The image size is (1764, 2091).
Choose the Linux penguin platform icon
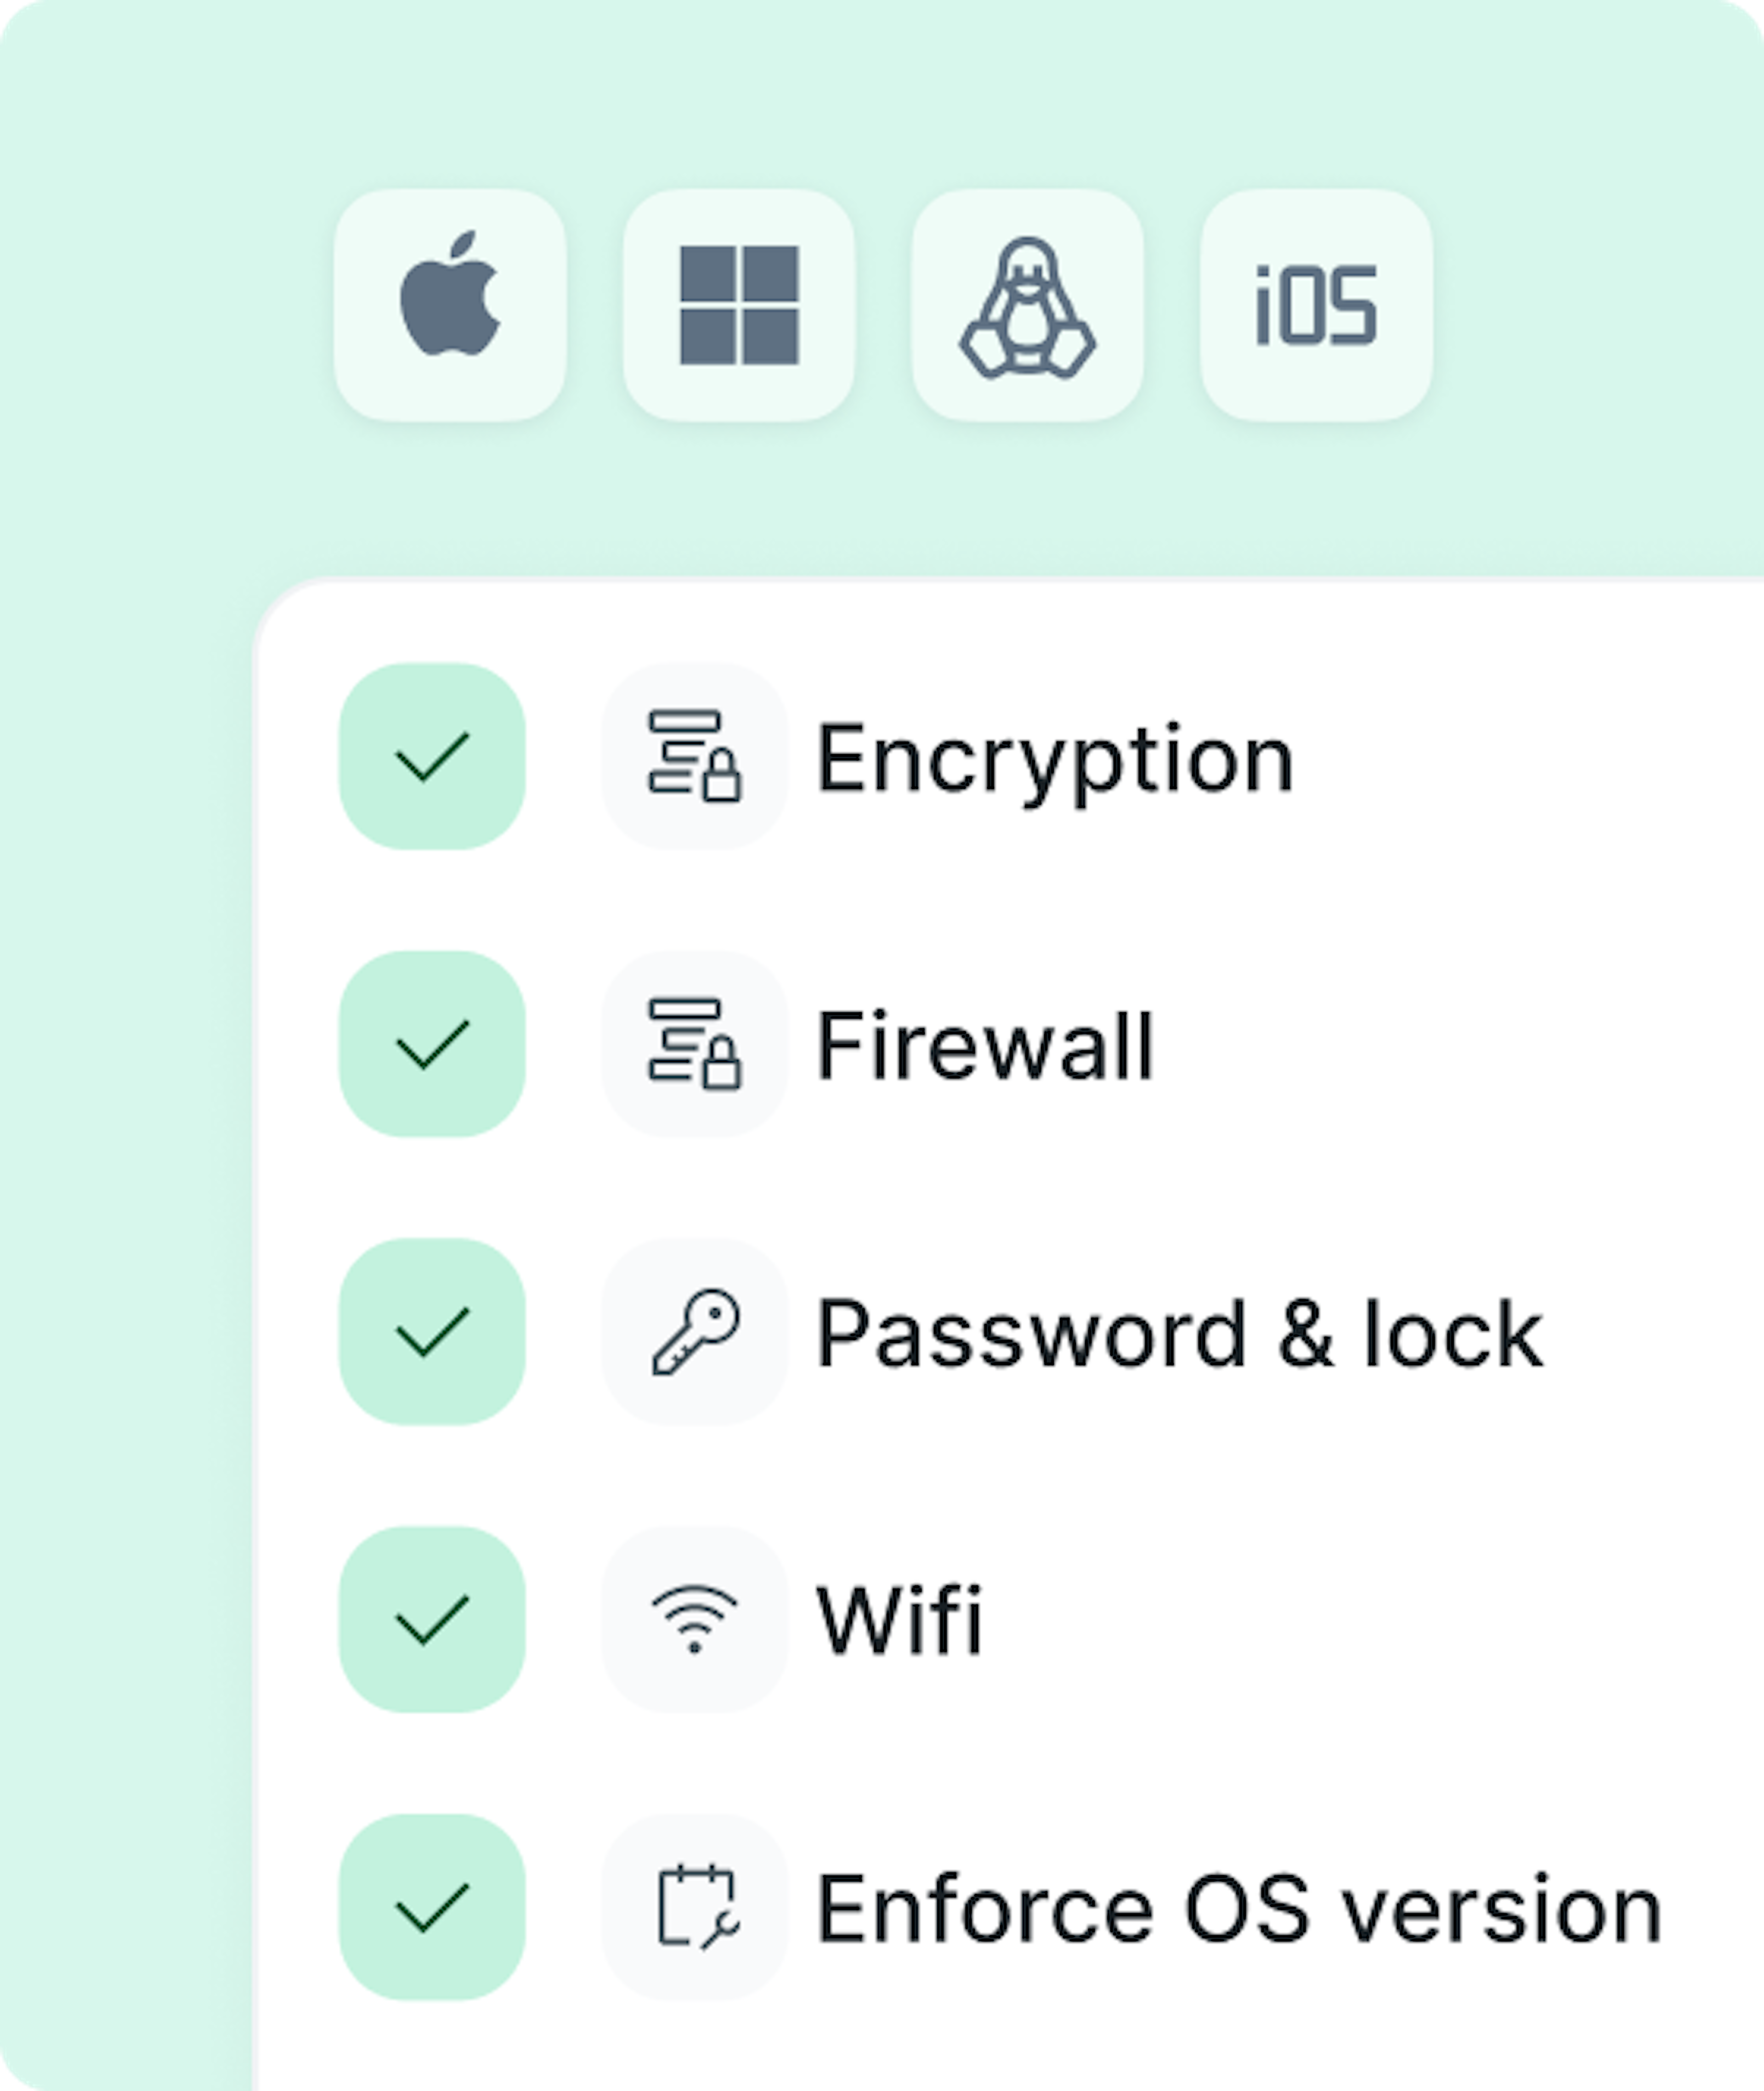point(1027,305)
